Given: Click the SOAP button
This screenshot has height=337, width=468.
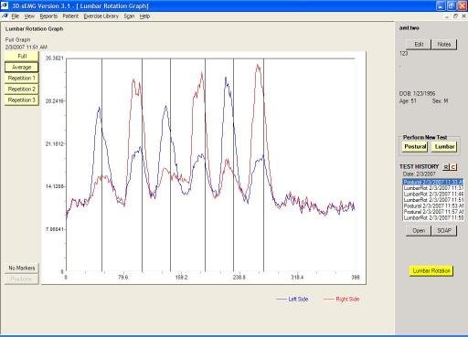Looking at the screenshot, I should [x=444, y=230].
